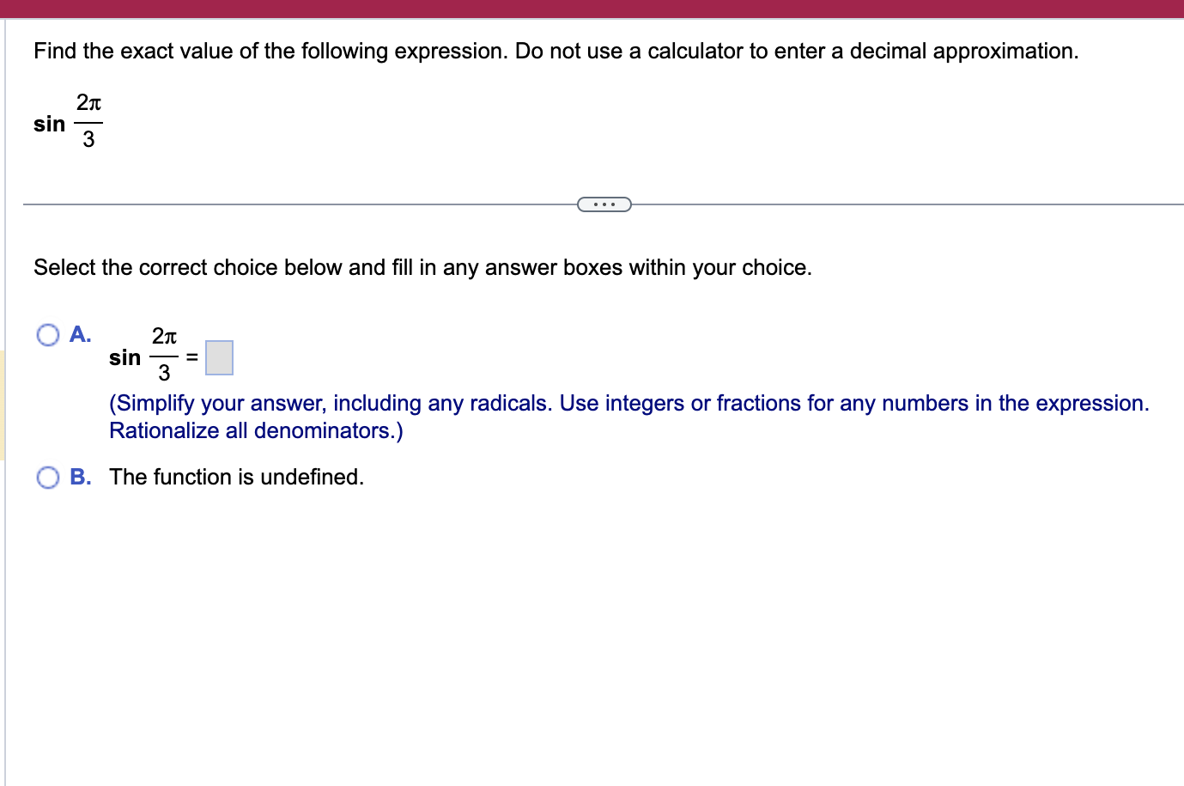This screenshot has width=1184, height=786.
Task: Select radio button for choice A
Action: pos(47,335)
